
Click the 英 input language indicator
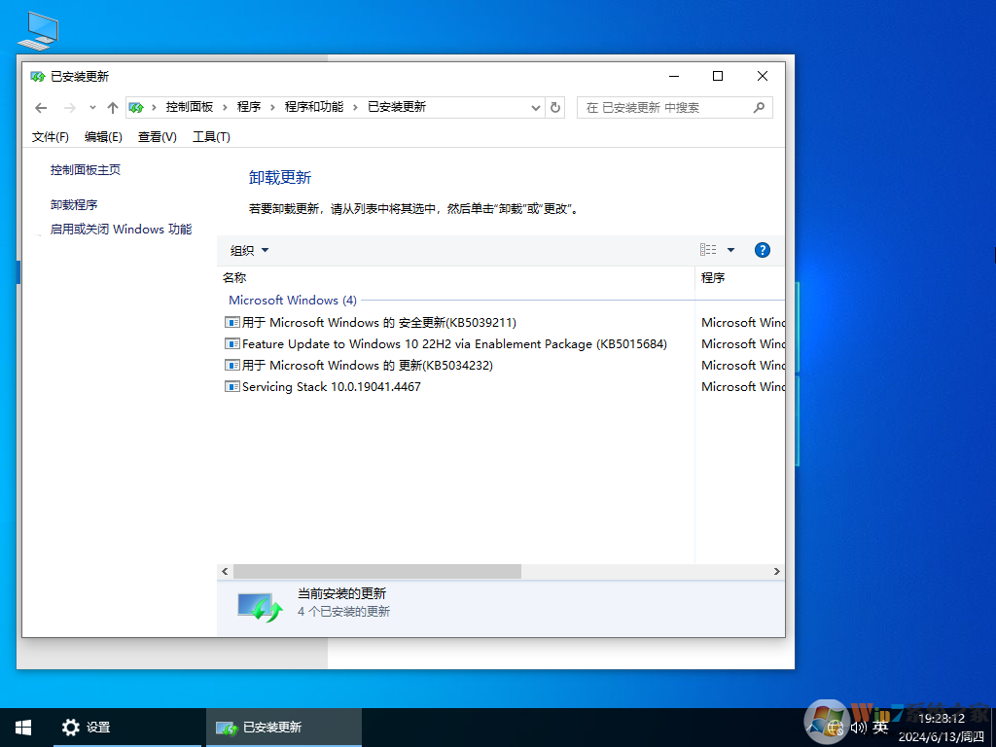click(x=880, y=728)
